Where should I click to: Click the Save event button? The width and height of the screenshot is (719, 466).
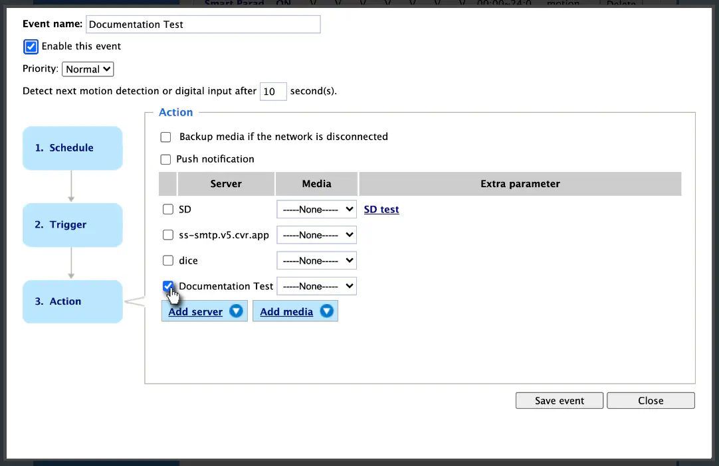tap(560, 400)
